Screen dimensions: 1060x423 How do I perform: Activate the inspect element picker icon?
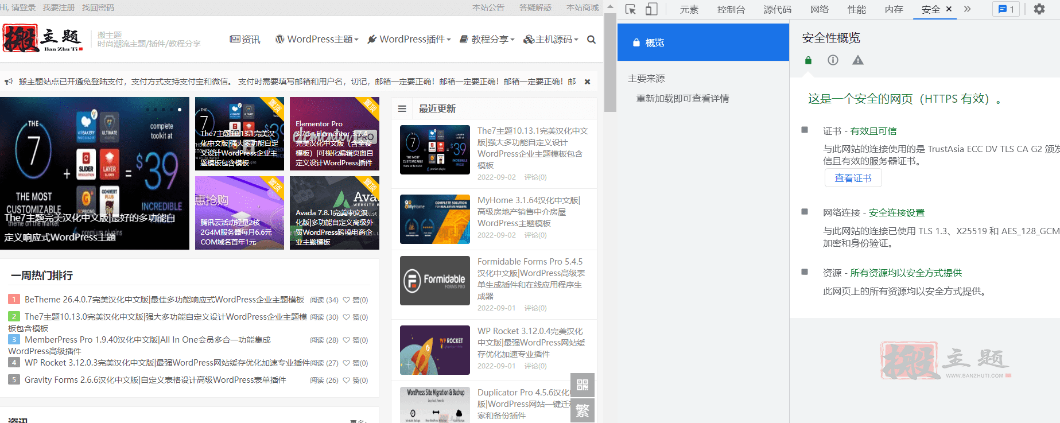[x=631, y=9]
